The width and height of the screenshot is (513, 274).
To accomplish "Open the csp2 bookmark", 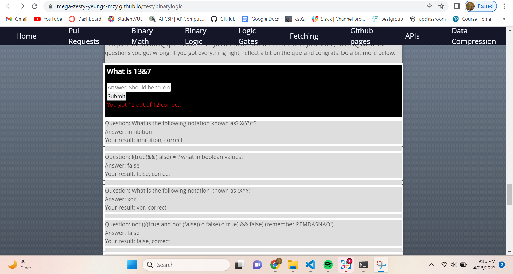I will [x=295, y=19].
